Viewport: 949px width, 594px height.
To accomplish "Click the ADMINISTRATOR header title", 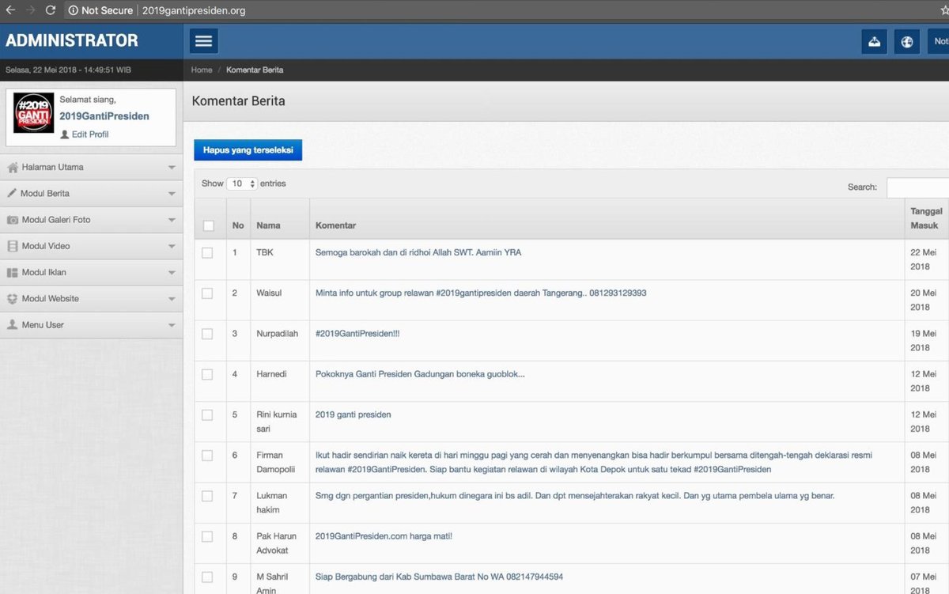I will pyautogui.click(x=72, y=40).
